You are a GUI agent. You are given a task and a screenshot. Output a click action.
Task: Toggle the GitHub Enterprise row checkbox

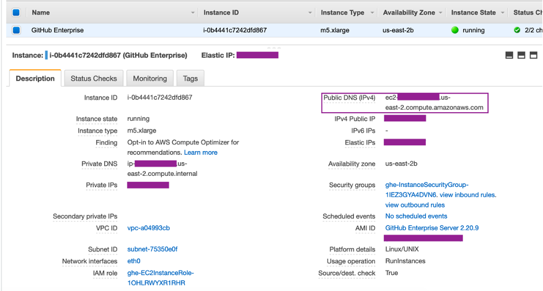(x=16, y=30)
